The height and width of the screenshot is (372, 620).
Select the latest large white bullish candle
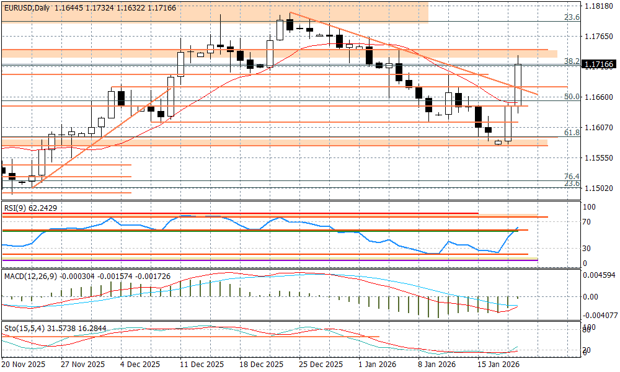(x=518, y=84)
